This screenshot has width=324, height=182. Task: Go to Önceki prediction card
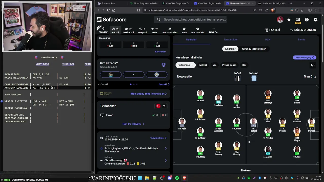click(103, 84)
